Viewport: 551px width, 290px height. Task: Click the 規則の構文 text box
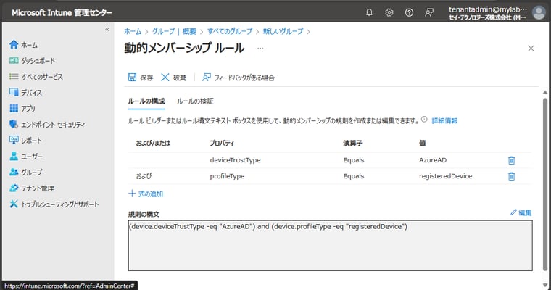click(x=331, y=246)
